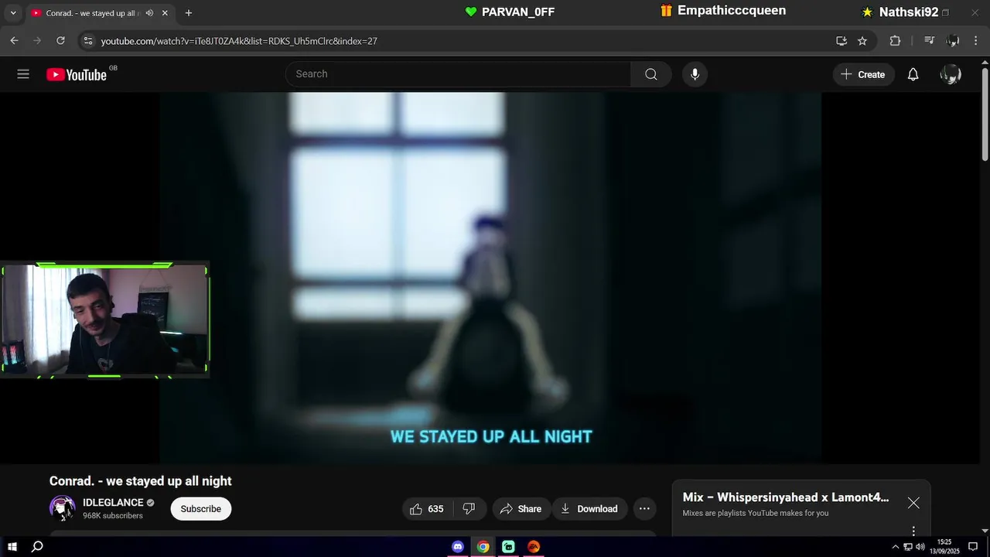Go to the YouTube home logo
The image size is (990, 557).
tap(76, 74)
